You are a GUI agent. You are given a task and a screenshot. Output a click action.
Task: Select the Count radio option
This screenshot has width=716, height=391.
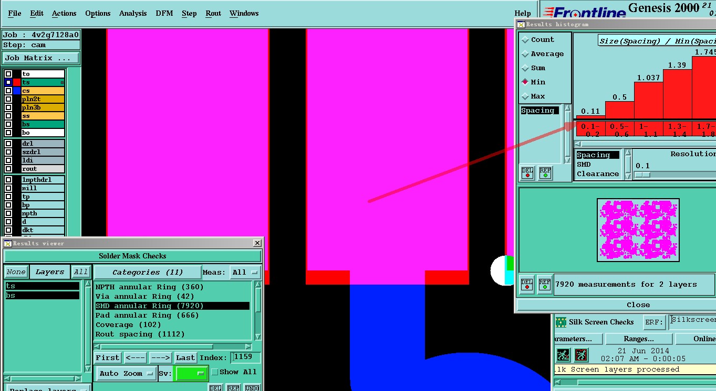[525, 40]
